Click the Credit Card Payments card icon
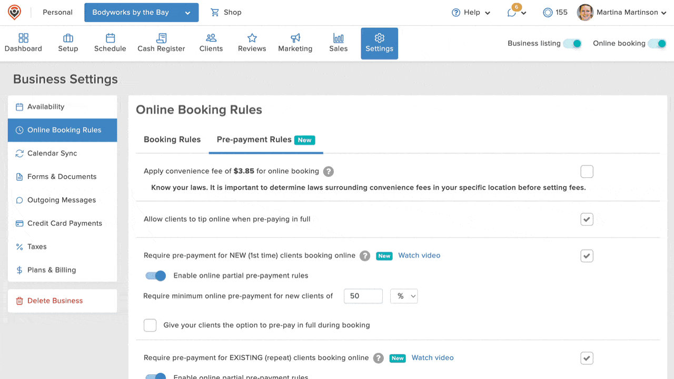 click(x=19, y=223)
